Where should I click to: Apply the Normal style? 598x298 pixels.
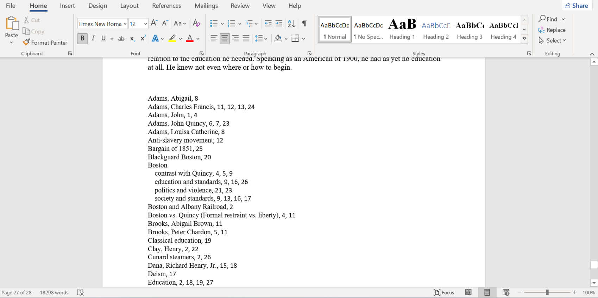pos(335,29)
